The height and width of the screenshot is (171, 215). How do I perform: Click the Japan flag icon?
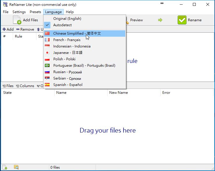47,53
